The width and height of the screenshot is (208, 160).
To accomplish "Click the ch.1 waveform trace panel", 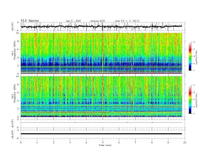I will click(x=103, y=26).
